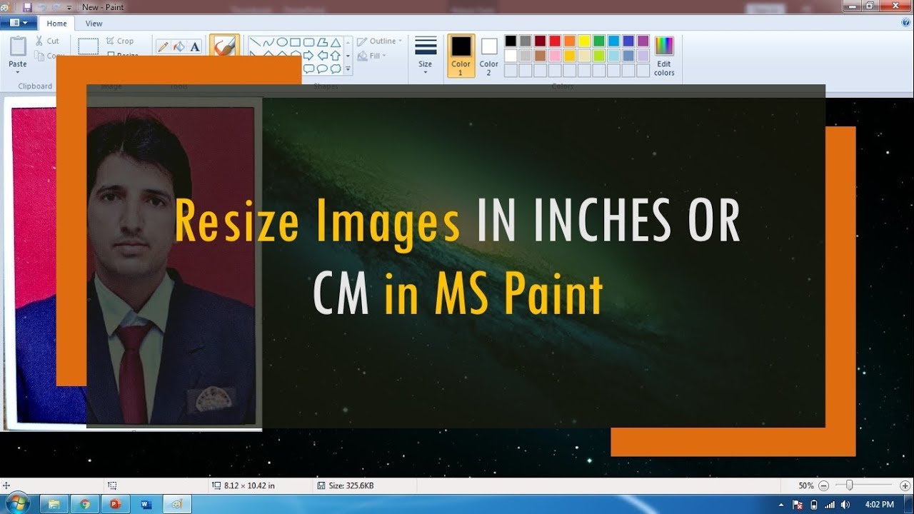Open the Outline dropdown

pos(380,41)
